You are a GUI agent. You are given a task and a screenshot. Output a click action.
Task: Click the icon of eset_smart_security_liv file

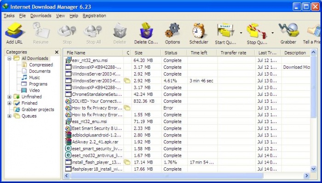point(68,148)
